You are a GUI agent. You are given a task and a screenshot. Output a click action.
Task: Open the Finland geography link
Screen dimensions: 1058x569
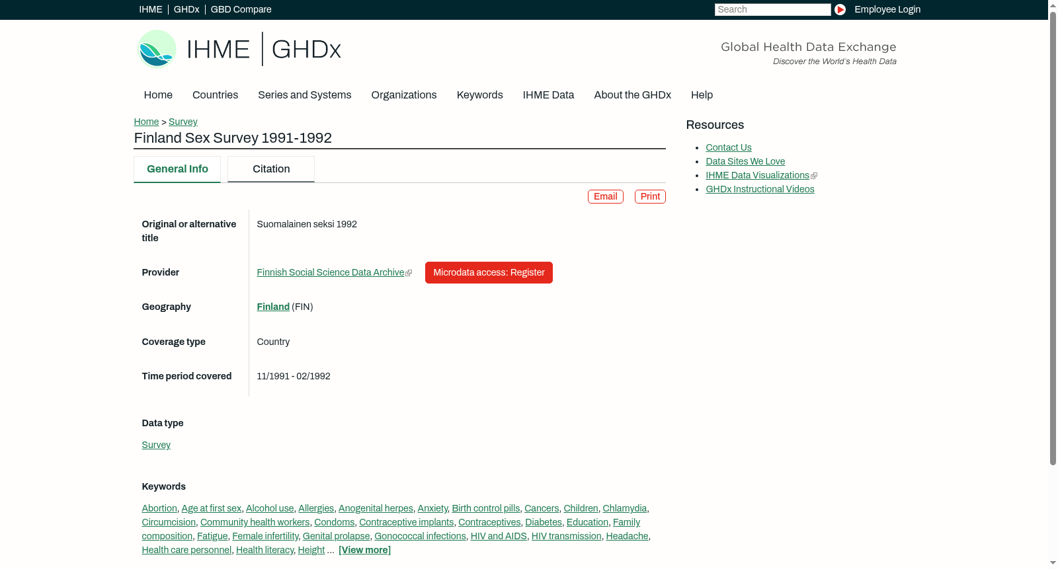273,307
